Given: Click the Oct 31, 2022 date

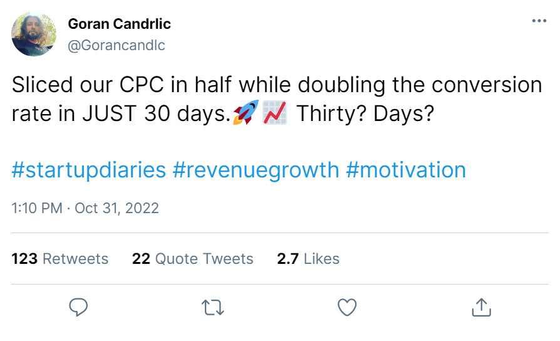Looking at the screenshot, I should click(x=117, y=208).
